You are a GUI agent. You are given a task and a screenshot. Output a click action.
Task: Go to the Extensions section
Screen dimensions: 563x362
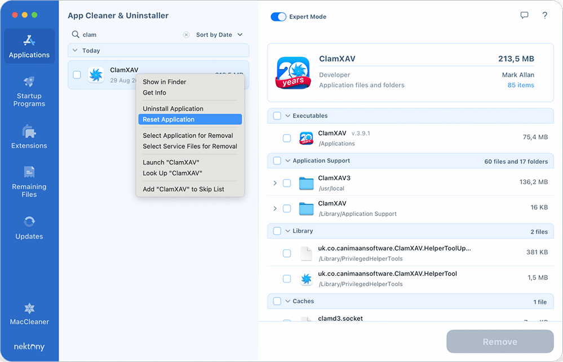point(29,137)
